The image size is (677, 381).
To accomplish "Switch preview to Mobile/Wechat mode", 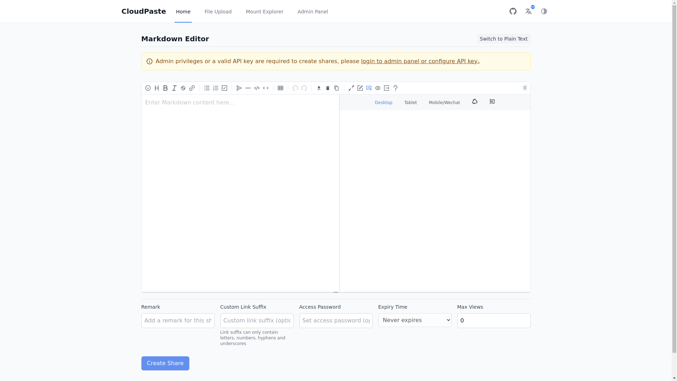I will click(x=444, y=103).
